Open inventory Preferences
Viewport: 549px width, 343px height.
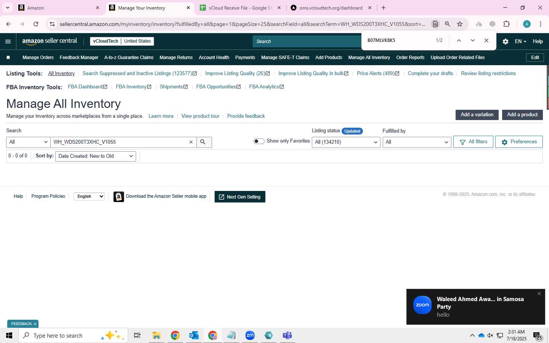point(519,142)
